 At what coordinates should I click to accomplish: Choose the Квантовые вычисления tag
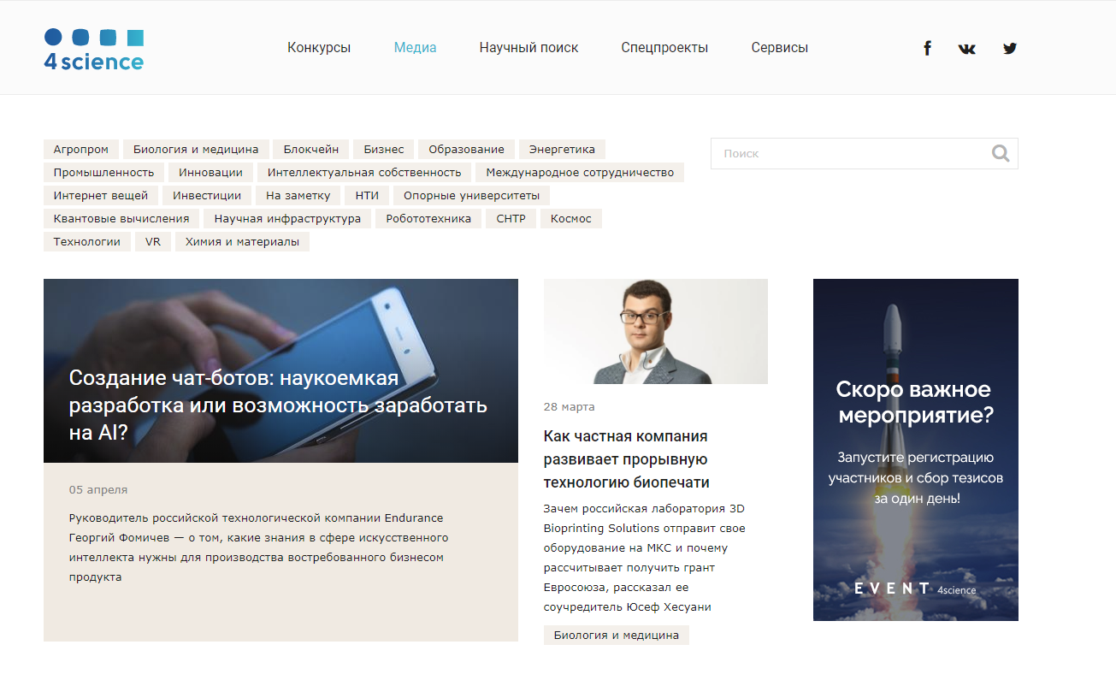(121, 219)
